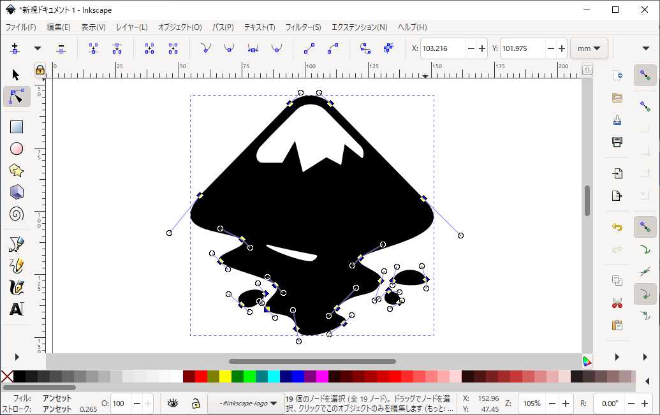
Task: Paste using the clipboard icon
Action: click(617, 325)
